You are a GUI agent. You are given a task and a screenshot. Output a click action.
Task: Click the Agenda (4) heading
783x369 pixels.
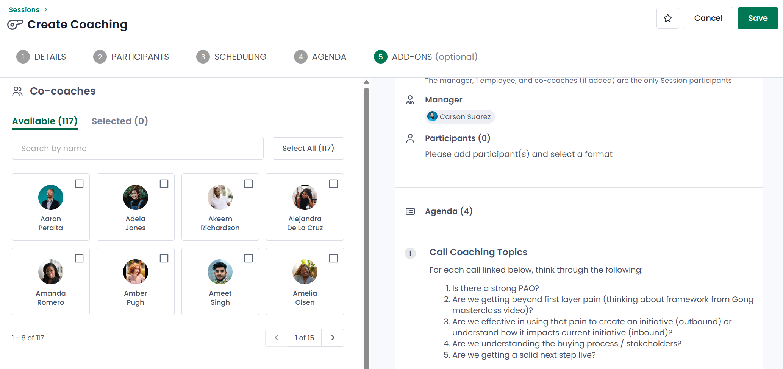tap(449, 211)
